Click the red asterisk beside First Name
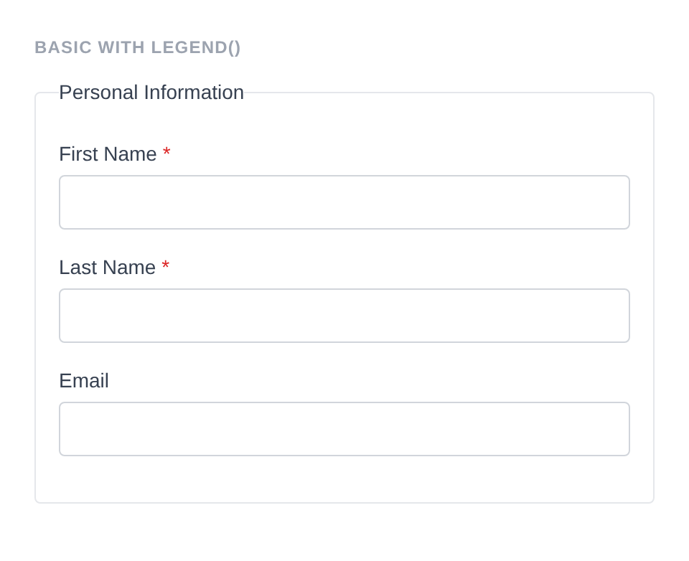This screenshot has height=561, width=689. click(x=167, y=154)
